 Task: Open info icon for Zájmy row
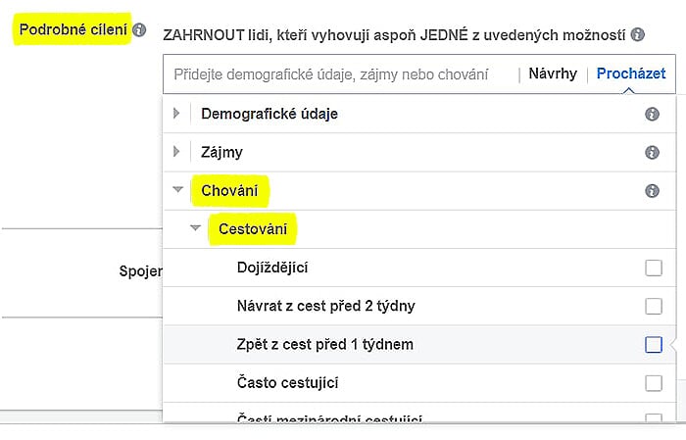[652, 153]
